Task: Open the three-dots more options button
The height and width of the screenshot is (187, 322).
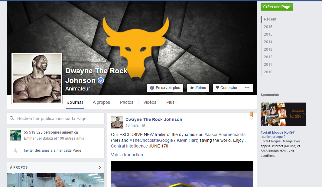Action: point(247,88)
